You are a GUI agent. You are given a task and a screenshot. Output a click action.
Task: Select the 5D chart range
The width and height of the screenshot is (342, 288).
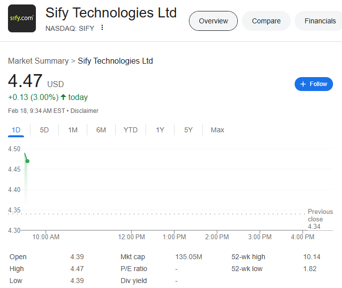coord(44,130)
